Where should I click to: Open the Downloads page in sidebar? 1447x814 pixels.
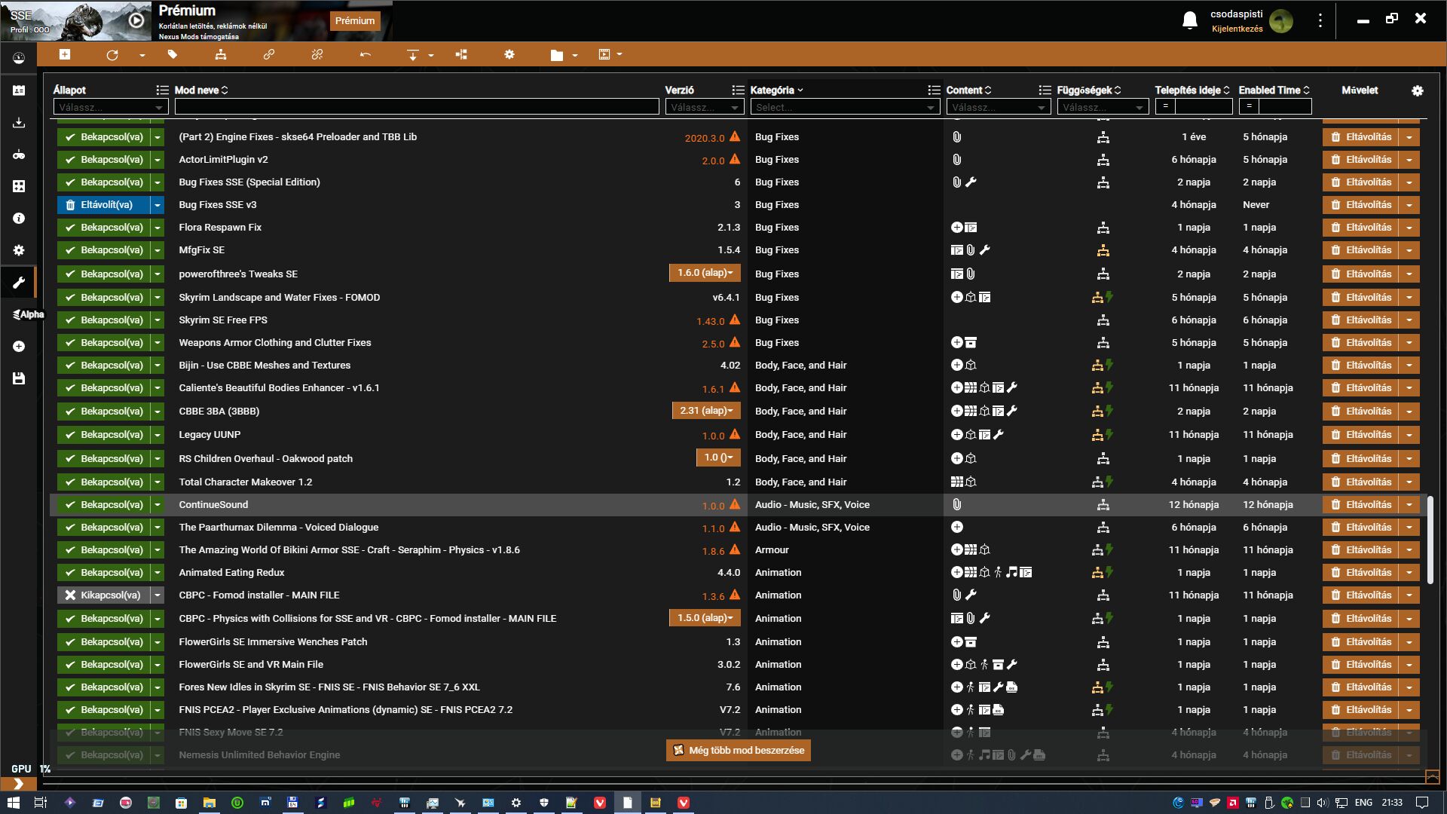click(x=19, y=122)
